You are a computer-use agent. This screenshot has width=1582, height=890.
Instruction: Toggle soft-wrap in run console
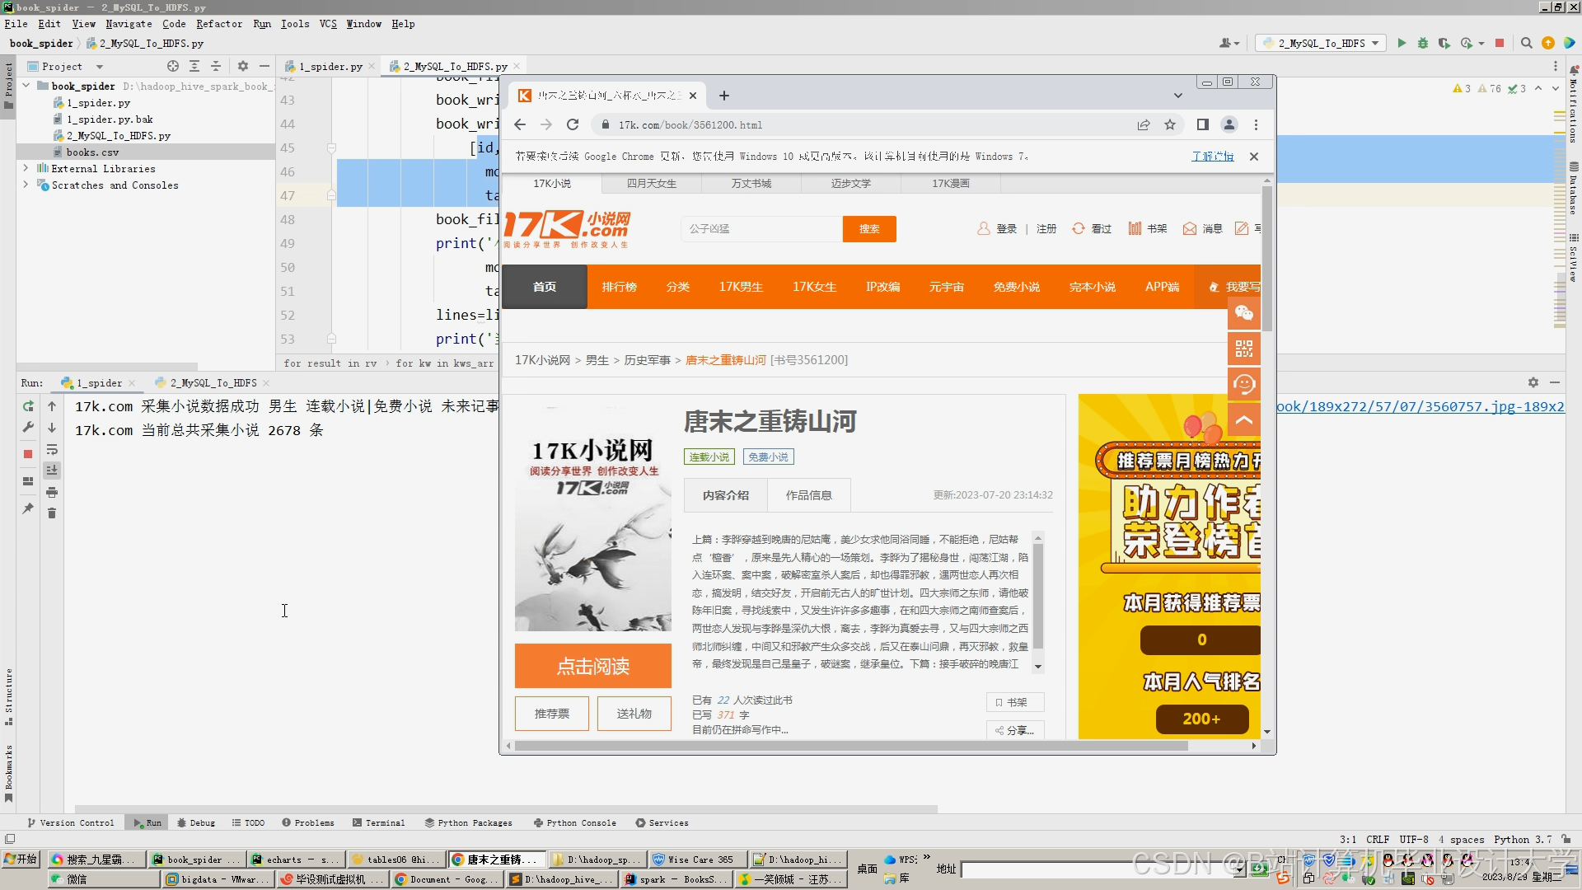point(52,449)
